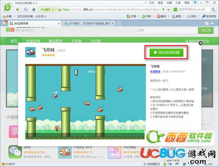Close the 360应用市场 tab
Screen dimensions: 219x167
(x=59, y=24)
